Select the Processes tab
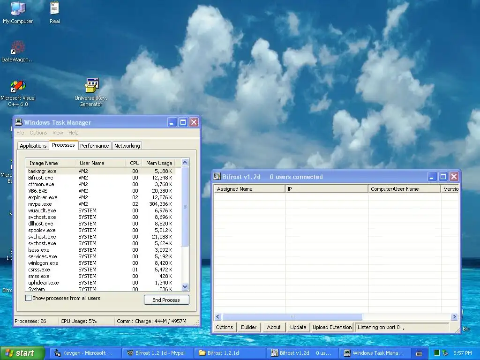Screen dimensions: 480x360 (63, 145)
